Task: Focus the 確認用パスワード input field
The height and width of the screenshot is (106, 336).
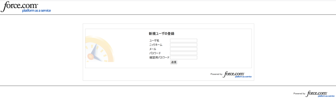Action: point(184,57)
